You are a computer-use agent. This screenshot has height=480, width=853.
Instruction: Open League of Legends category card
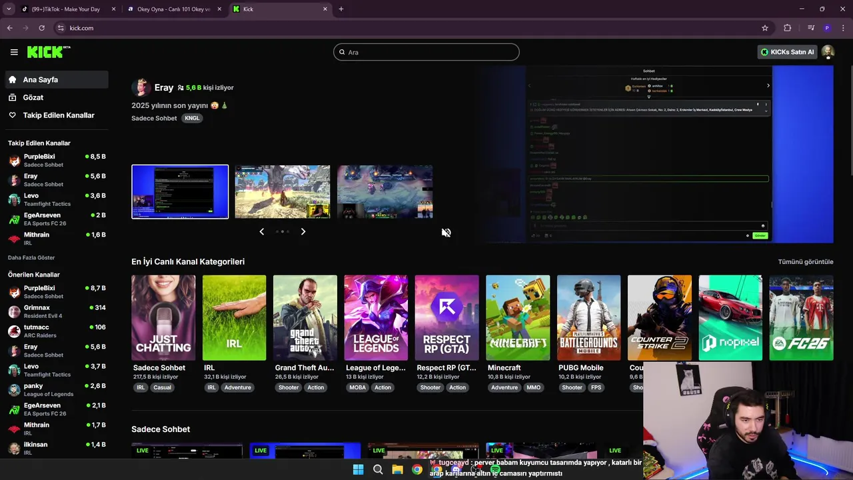click(376, 318)
